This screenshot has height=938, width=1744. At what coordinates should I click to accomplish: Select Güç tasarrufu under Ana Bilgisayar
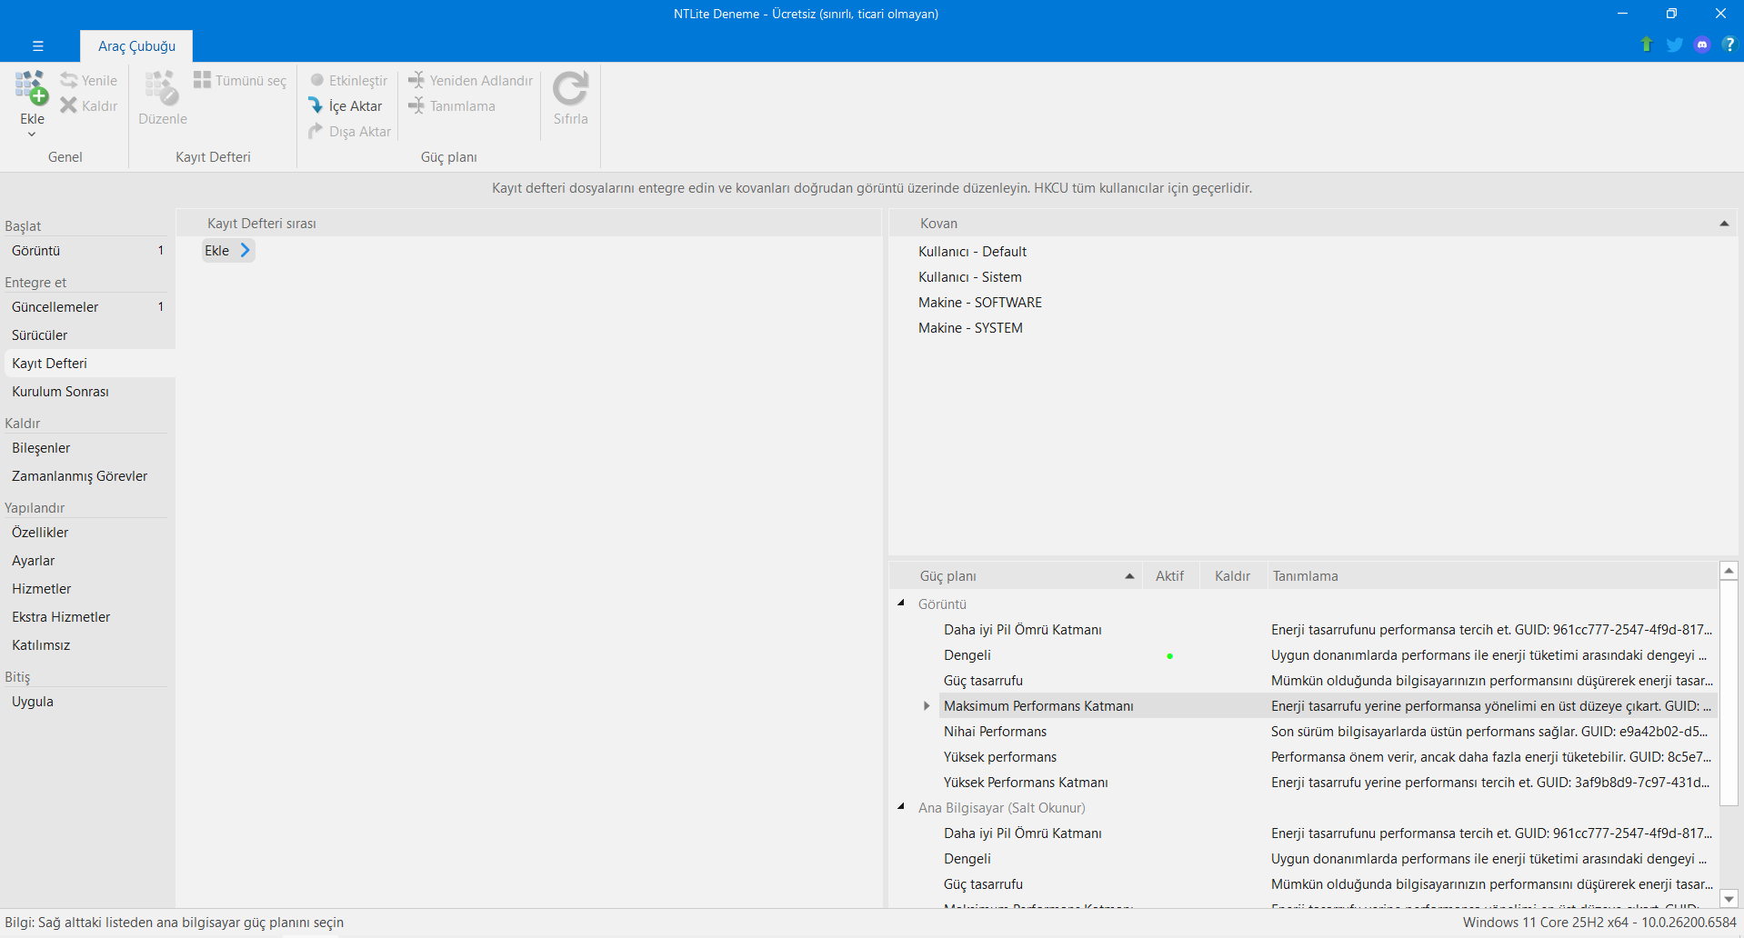point(983,884)
